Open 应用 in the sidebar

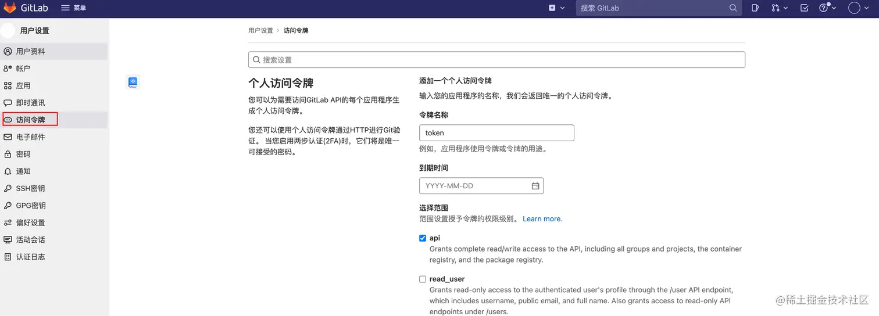click(x=54, y=85)
